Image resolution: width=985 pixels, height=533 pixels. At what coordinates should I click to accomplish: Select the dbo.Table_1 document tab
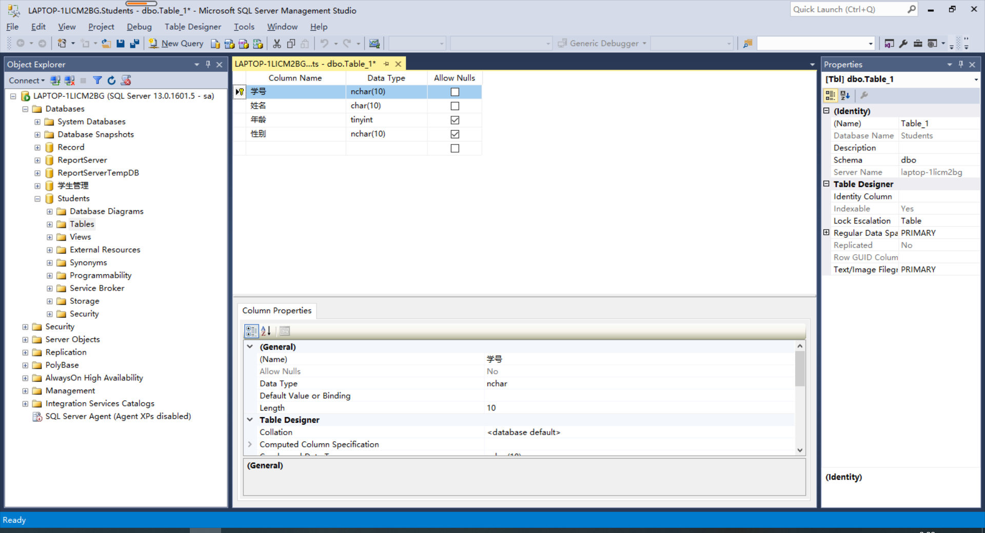pyautogui.click(x=305, y=64)
